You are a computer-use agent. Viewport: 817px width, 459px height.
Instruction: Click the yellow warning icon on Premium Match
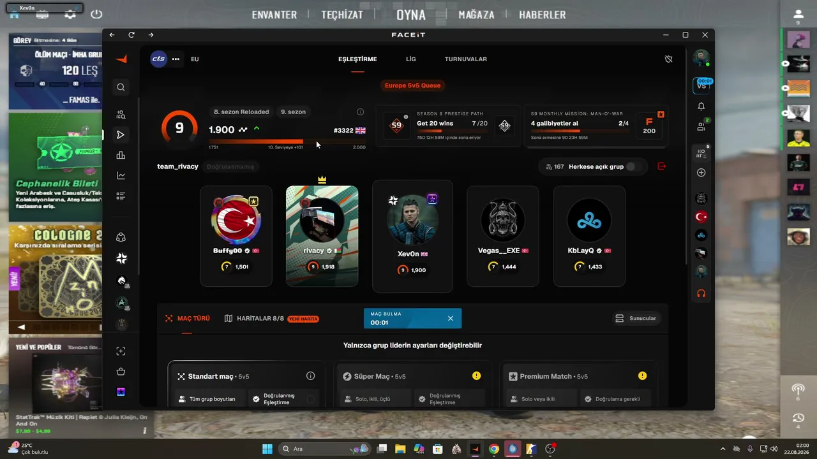(642, 376)
